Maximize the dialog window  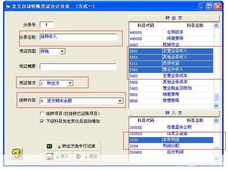[x=210, y=6]
